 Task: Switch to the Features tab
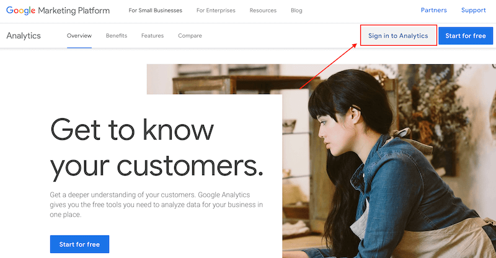pos(152,36)
